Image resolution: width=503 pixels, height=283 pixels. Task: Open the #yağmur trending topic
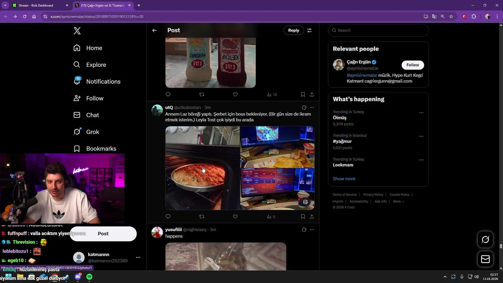pos(342,141)
